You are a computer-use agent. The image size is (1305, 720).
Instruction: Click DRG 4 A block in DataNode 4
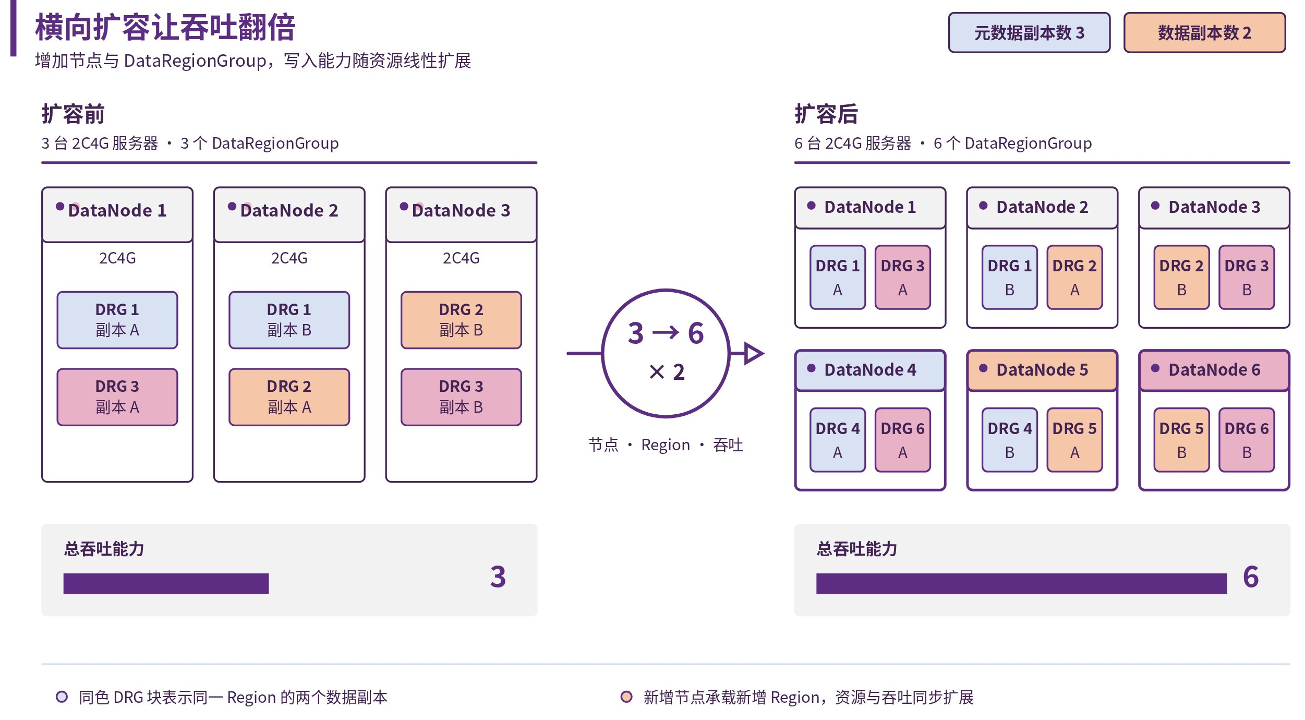(838, 440)
